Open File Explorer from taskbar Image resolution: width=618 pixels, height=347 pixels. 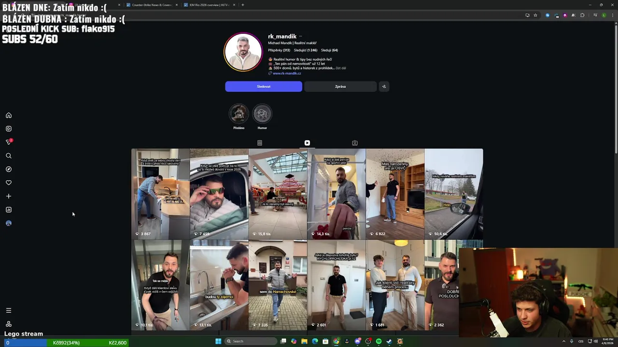304,341
